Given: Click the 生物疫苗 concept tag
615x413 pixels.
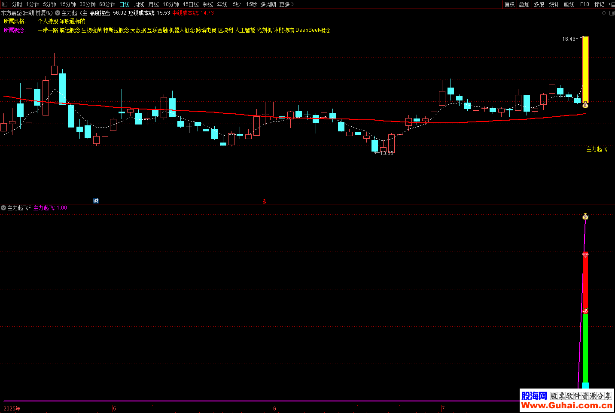Looking at the screenshot, I should point(92,30).
